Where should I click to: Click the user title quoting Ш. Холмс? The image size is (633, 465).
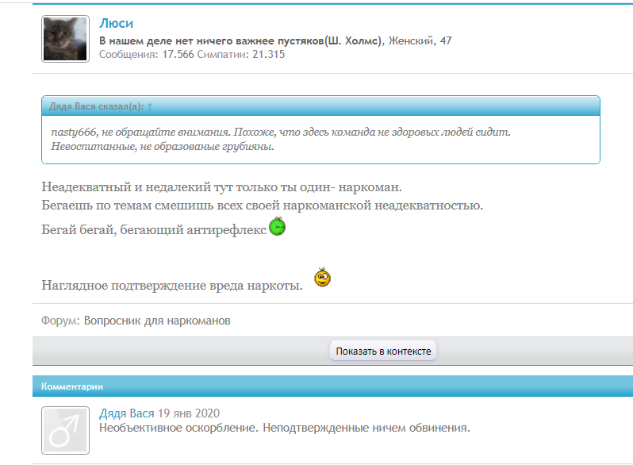click(x=240, y=40)
